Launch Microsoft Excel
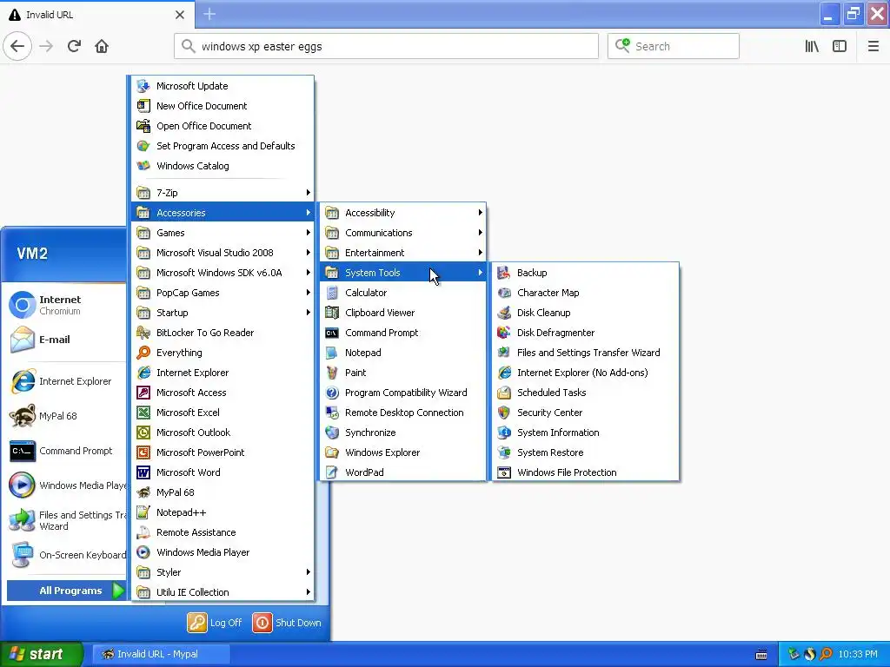The width and height of the screenshot is (890, 667). pos(222,413)
